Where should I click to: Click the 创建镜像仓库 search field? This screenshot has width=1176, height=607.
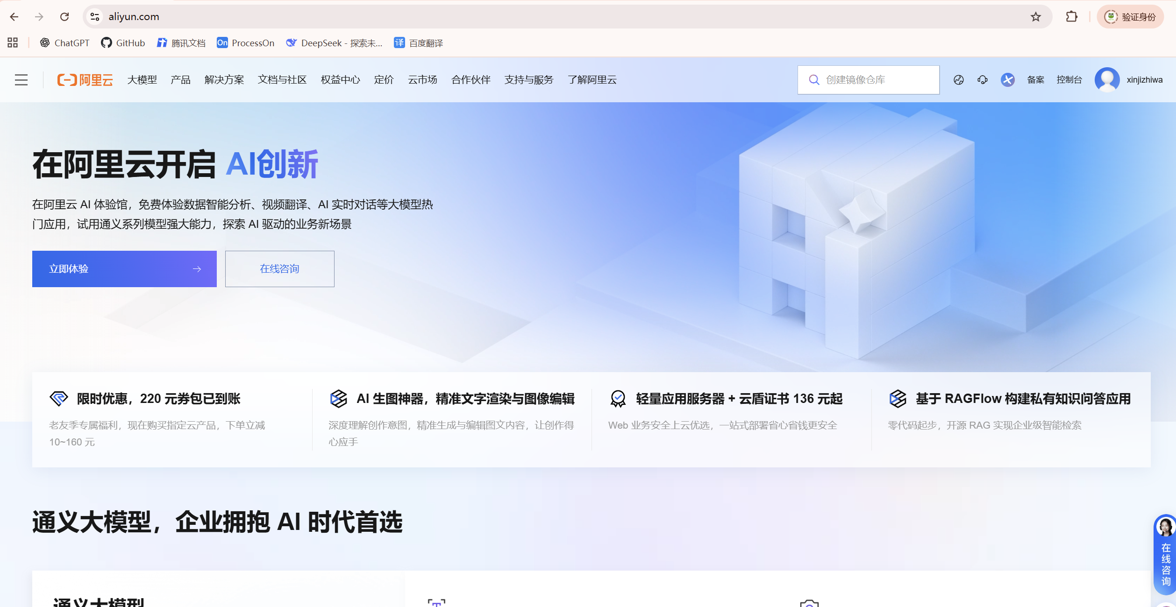pyautogui.click(x=868, y=80)
